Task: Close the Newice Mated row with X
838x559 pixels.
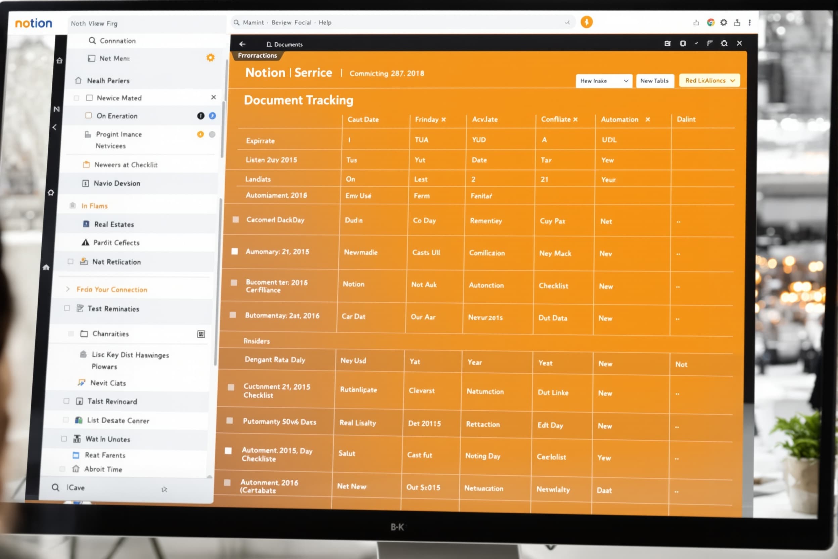Action: [x=214, y=97]
